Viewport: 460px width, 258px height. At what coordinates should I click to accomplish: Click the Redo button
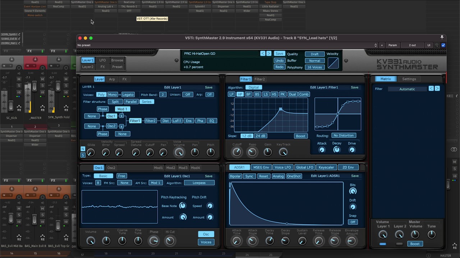click(x=279, y=67)
